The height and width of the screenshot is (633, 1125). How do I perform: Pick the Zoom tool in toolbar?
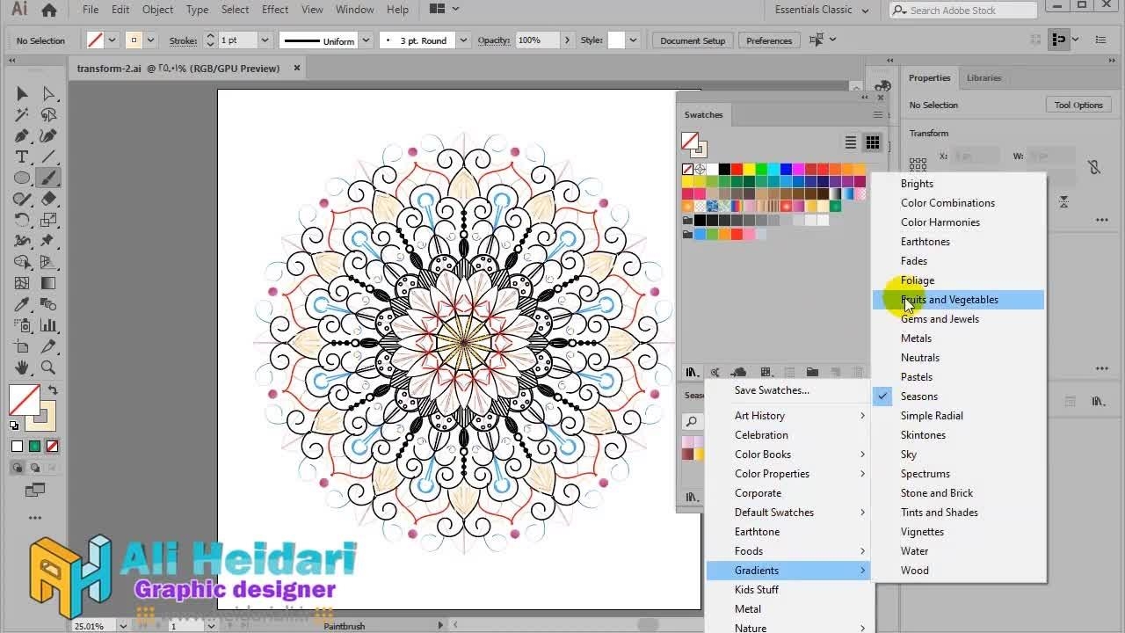pos(48,367)
